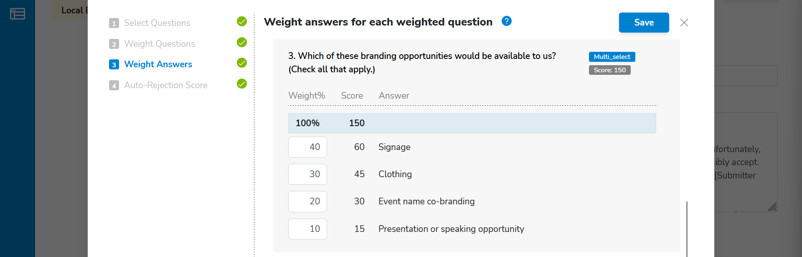Go to the Select Questions step
Image resolution: width=802 pixels, height=257 pixels.
point(157,23)
